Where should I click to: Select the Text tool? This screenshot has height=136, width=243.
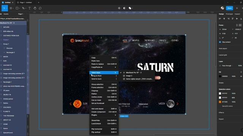pos(30,8)
